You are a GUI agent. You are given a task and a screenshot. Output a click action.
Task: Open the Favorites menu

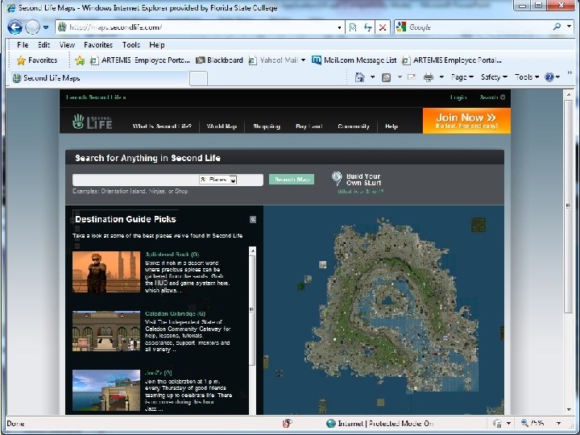click(x=98, y=45)
